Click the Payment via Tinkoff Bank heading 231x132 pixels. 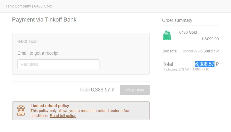click(x=44, y=20)
